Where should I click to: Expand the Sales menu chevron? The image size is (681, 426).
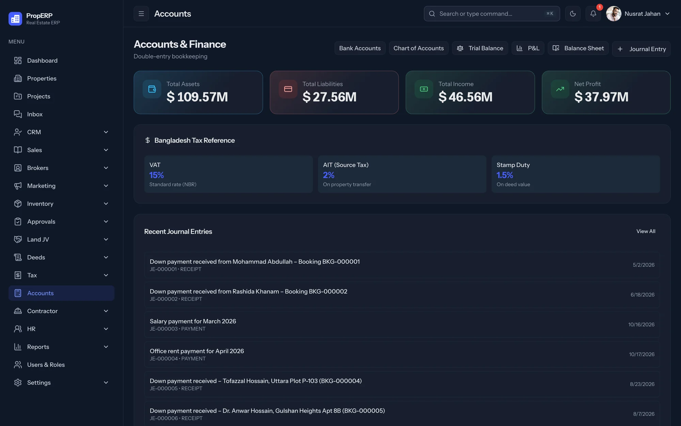[106, 150]
